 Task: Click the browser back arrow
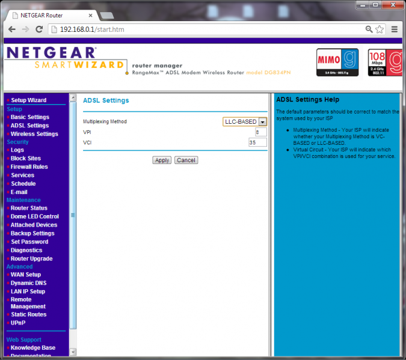pos(12,29)
